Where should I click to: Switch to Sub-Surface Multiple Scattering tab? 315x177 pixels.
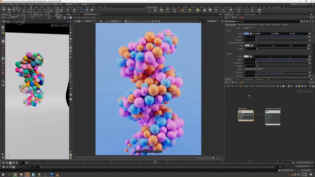[247, 25]
